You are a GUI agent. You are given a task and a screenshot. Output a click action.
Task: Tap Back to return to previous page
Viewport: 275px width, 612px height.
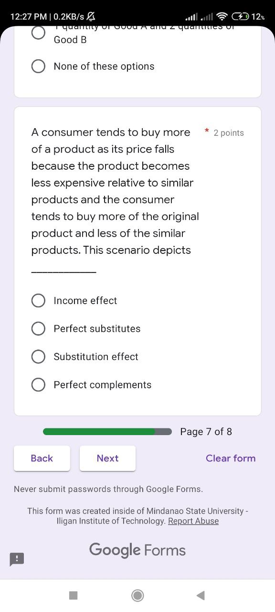point(42,458)
